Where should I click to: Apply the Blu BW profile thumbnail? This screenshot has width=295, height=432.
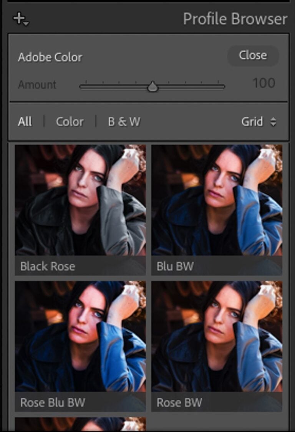(x=217, y=210)
